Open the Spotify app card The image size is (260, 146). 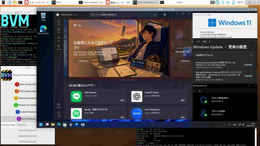(98, 113)
